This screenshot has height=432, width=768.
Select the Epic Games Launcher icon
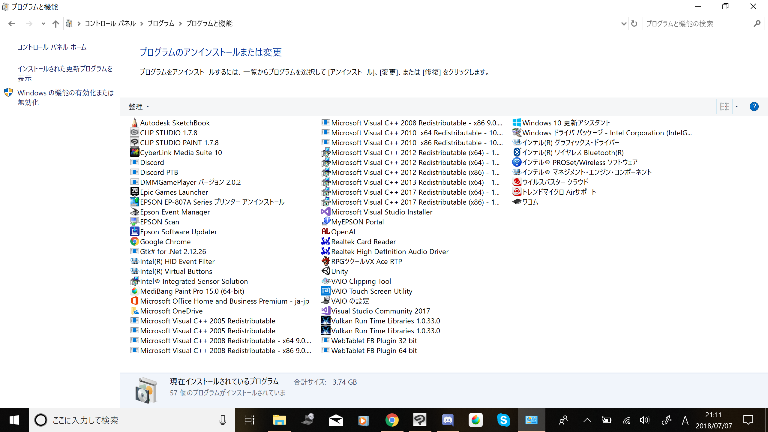pos(134,192)
